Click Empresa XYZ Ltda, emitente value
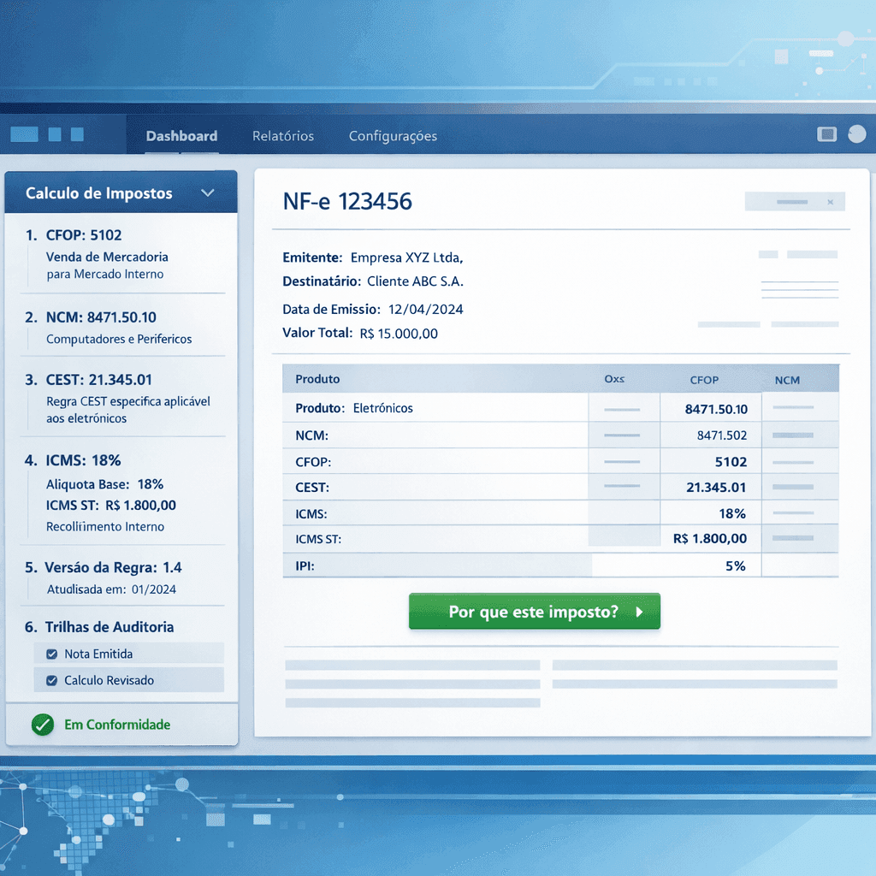 (406, 257)
